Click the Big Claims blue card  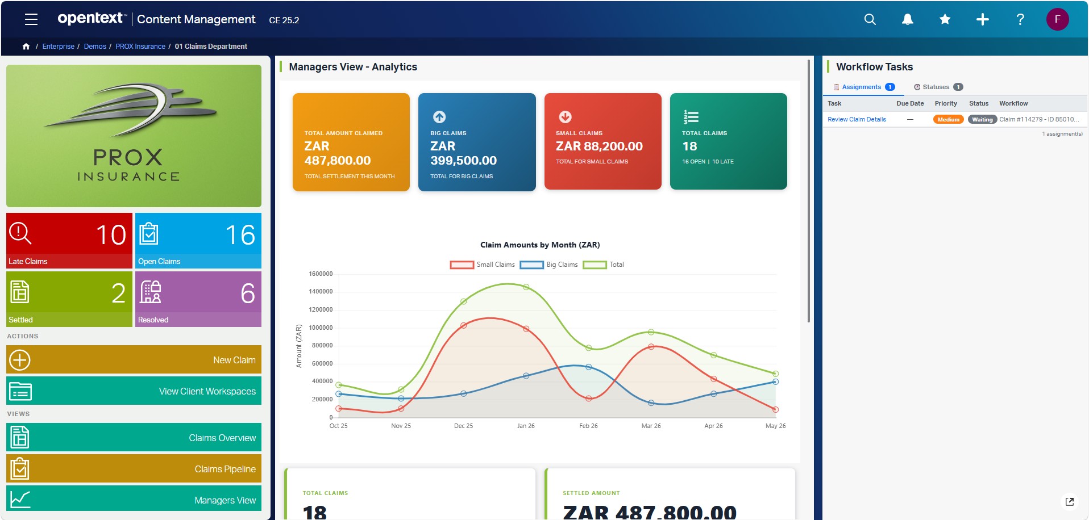pos(477,142)
